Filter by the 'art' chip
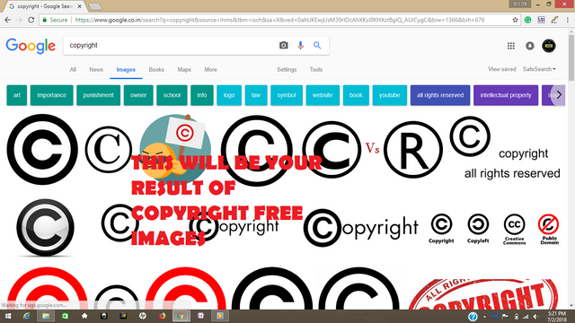 coord(17,95)
